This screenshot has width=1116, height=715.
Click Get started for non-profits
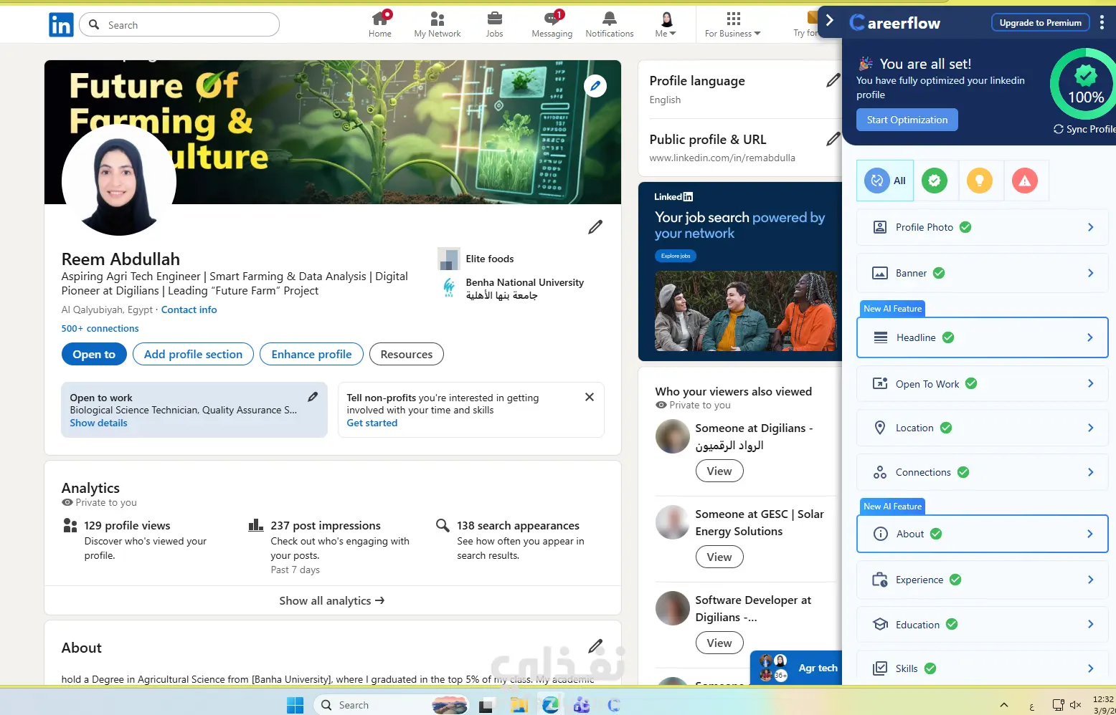click(x=372, y=423)
